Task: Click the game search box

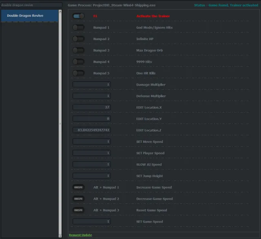Action: click(31, 5)
